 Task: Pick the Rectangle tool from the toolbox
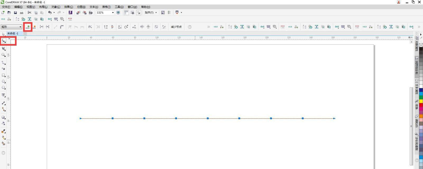tap(3, 75)
